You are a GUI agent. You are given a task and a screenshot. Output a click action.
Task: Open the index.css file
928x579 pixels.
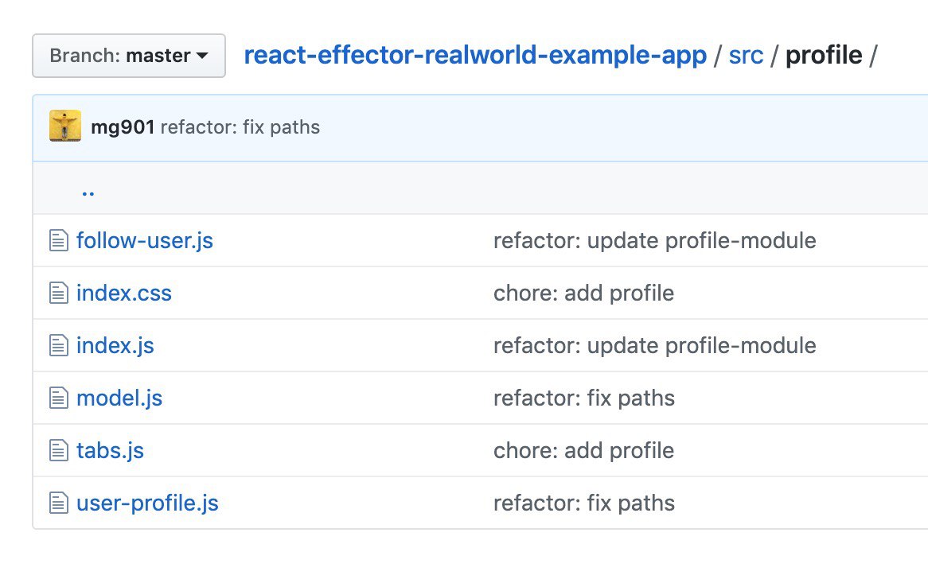coord(124,293)
